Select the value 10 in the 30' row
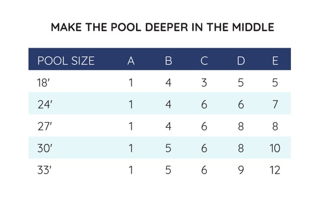The image size is (325, 199). point(275,148)
